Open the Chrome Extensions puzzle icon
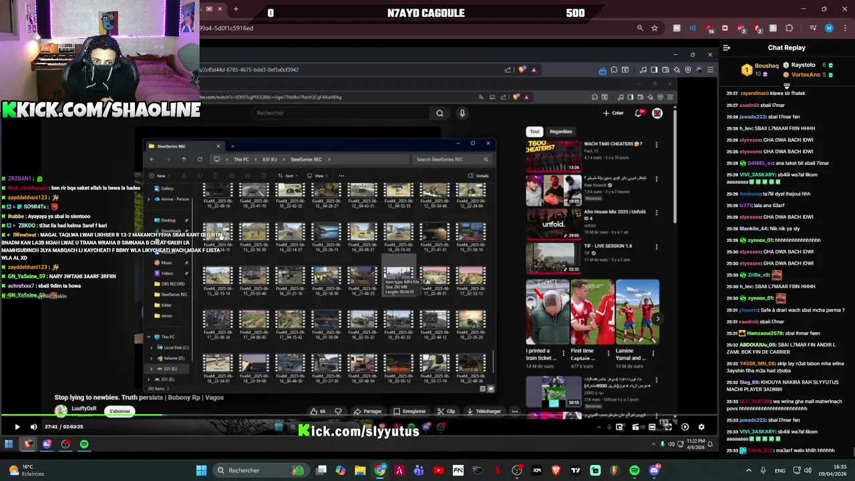This screenshot has height=481, width=855. 790,28
